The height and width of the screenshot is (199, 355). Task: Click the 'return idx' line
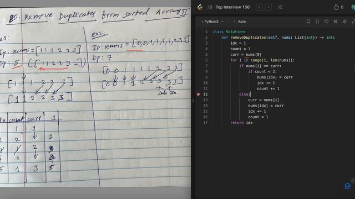coord(241,123)
